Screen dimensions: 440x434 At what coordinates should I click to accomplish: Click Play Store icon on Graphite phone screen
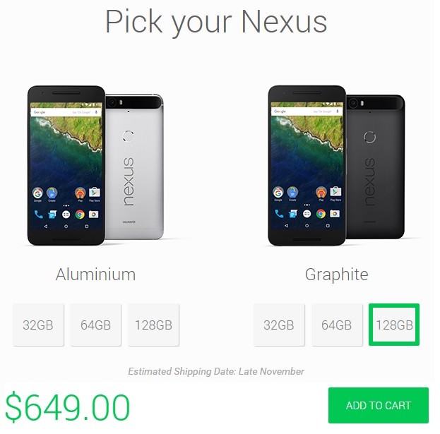coord(335,192)
